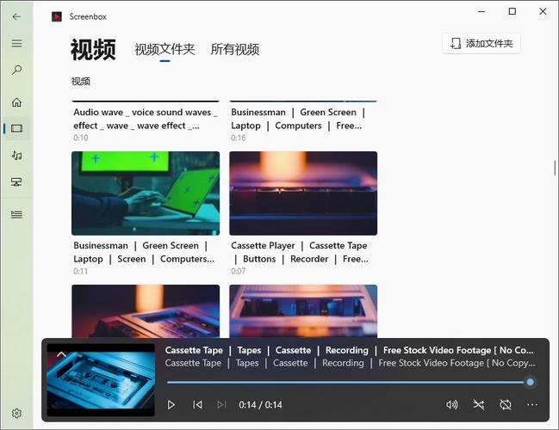The image size is (559, 430).
Task: Click the 视频 folder breadcrumb label
Action: coord(81,82)
